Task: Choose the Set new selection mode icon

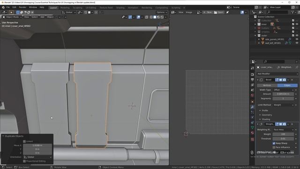Action: [x=18, y=12]
